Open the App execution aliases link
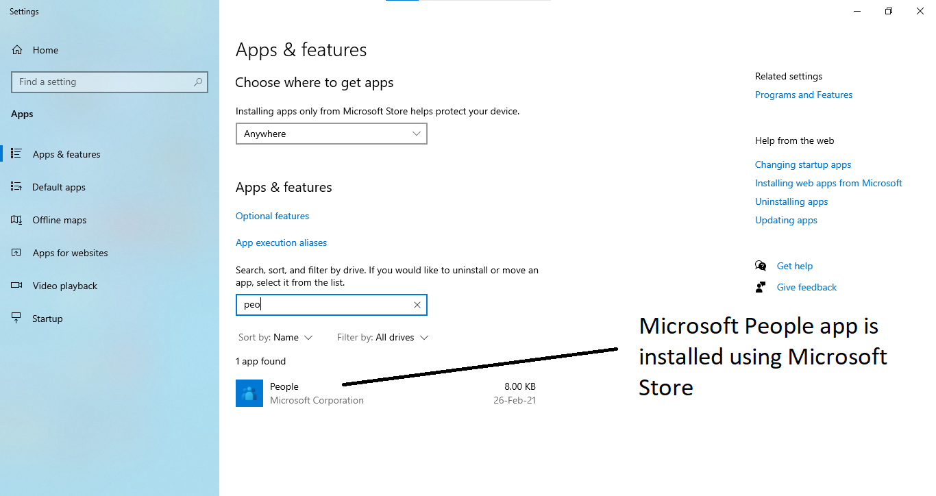This screenshot has width=936, height=496. click(x=281, y=243)
